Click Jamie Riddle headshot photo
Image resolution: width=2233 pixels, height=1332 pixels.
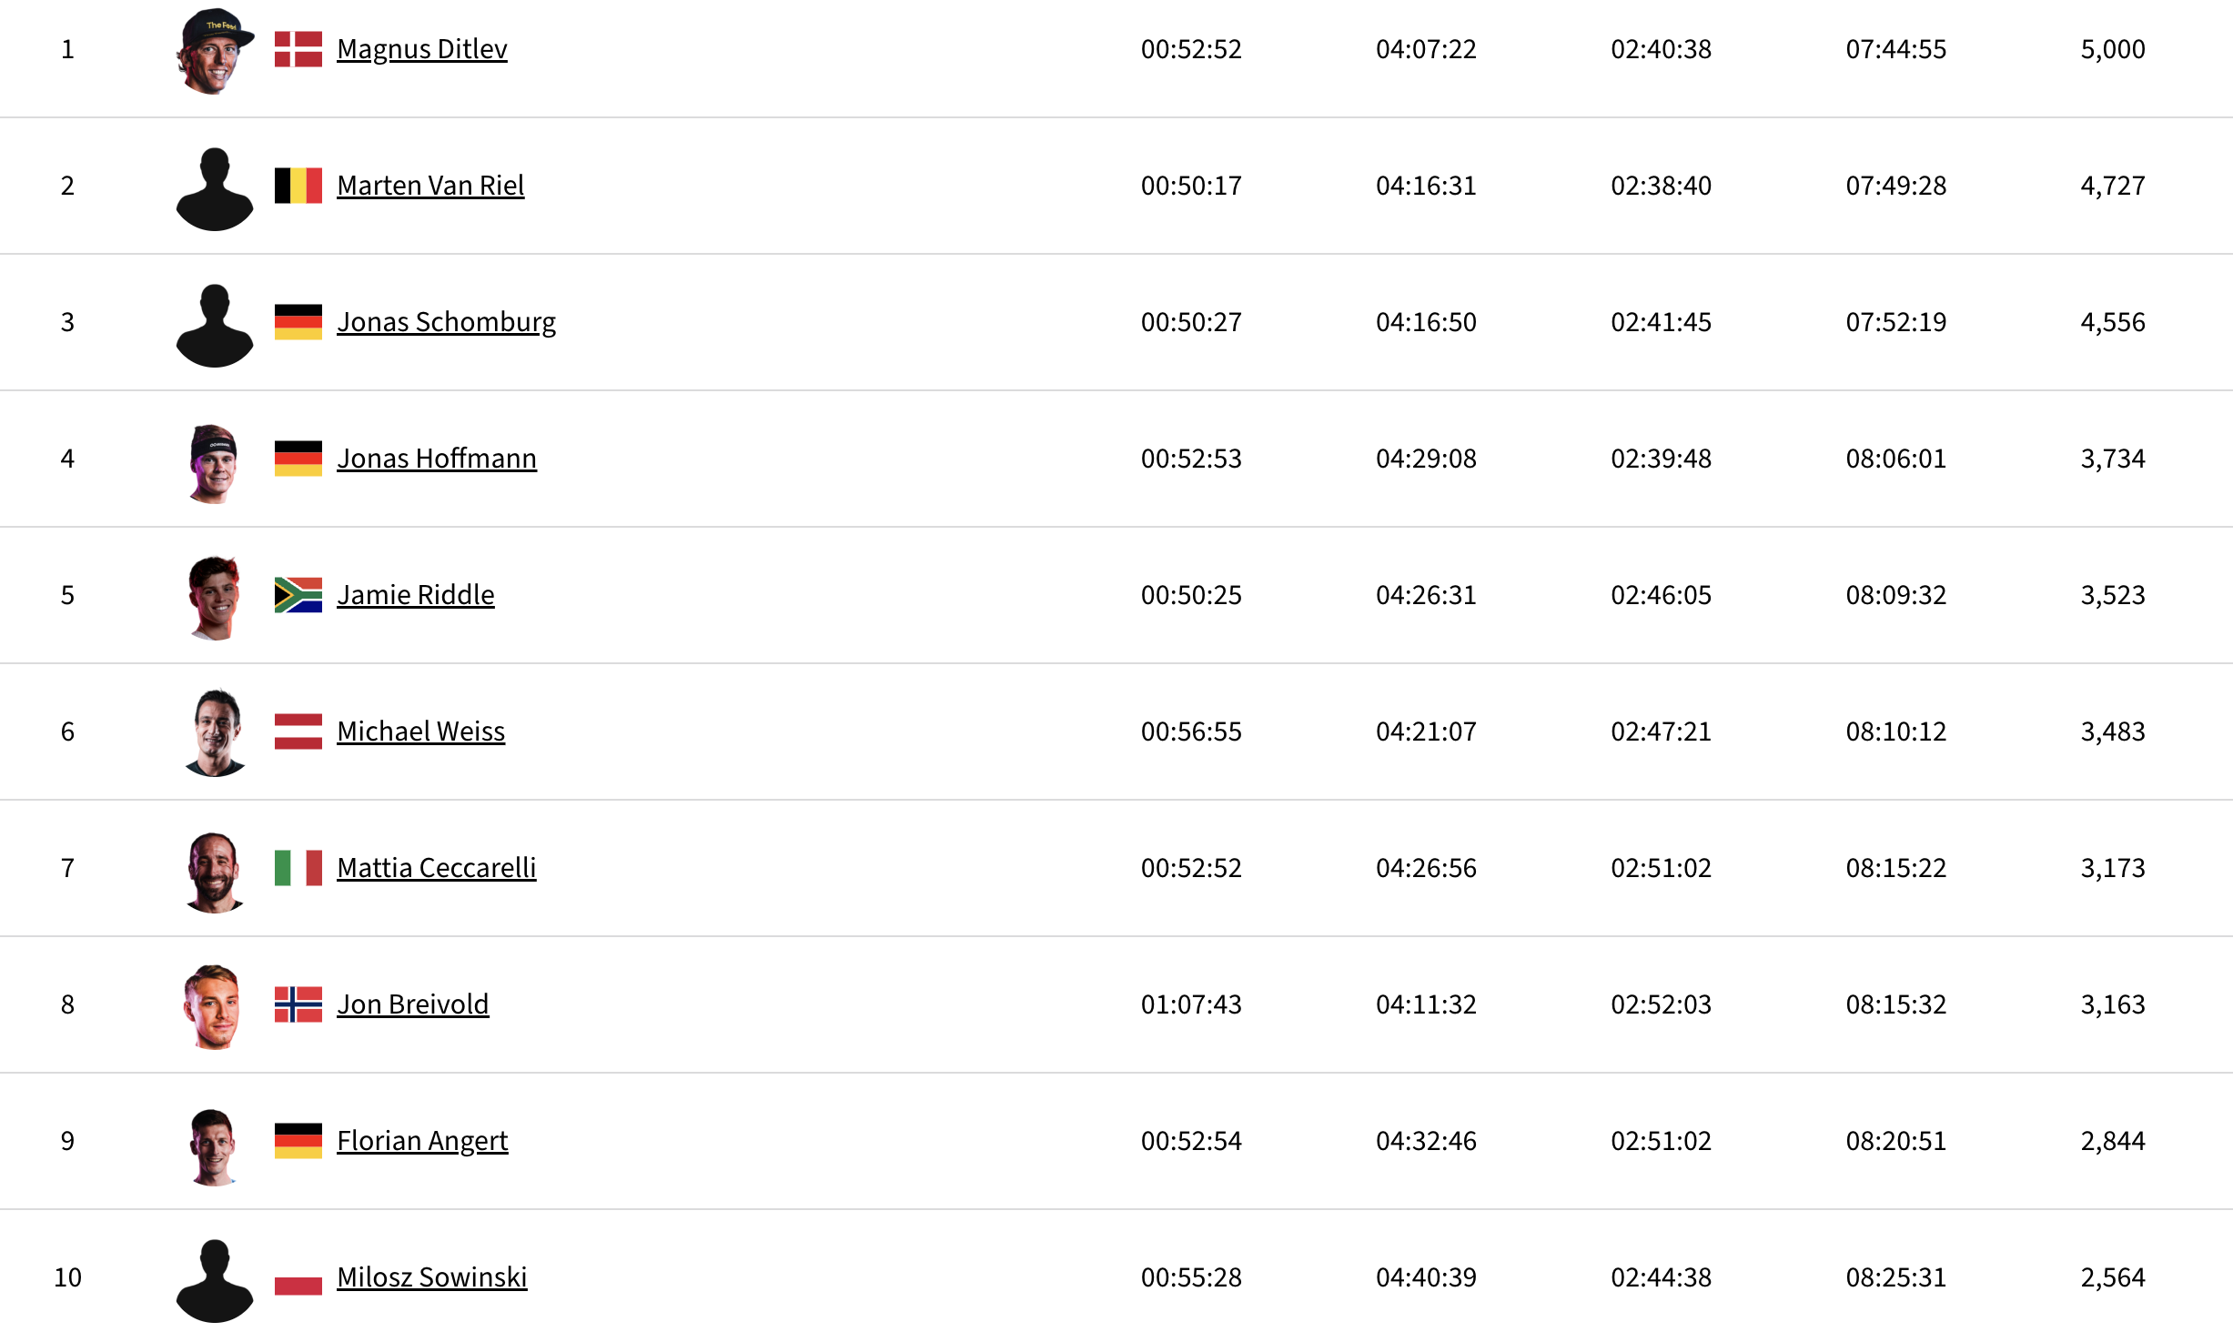215,598
